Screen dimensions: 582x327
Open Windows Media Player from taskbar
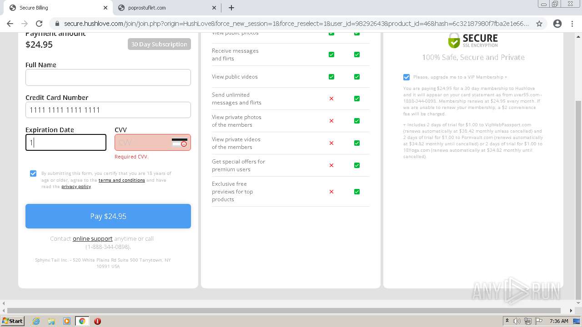[x=67, y=321]
